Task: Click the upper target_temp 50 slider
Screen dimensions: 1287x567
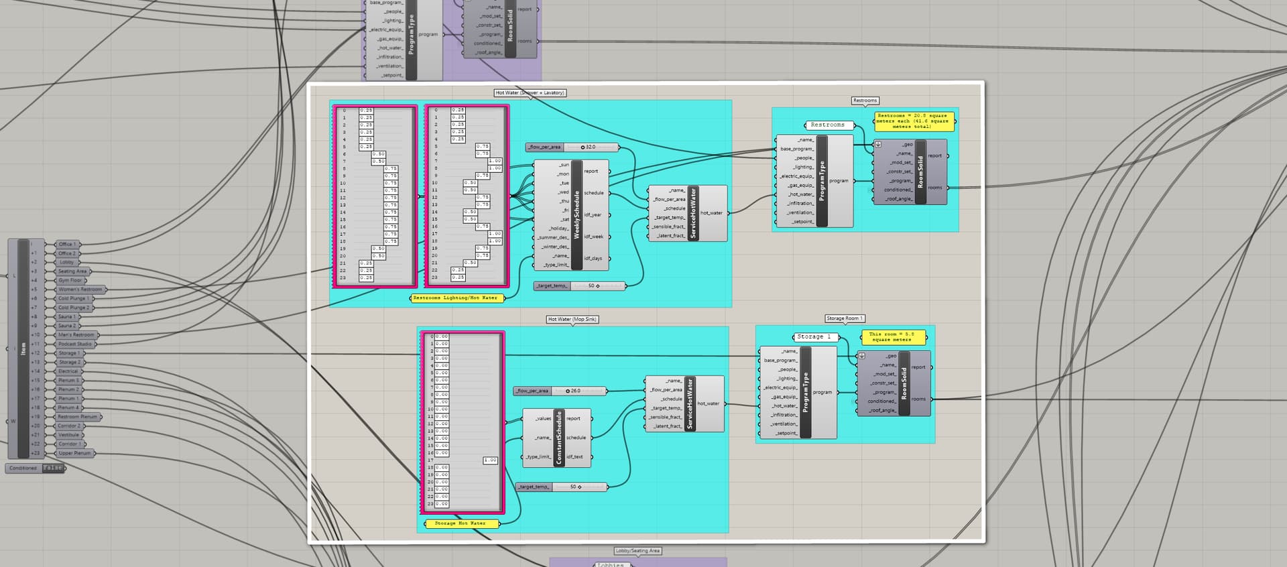Action: point(597,286)
